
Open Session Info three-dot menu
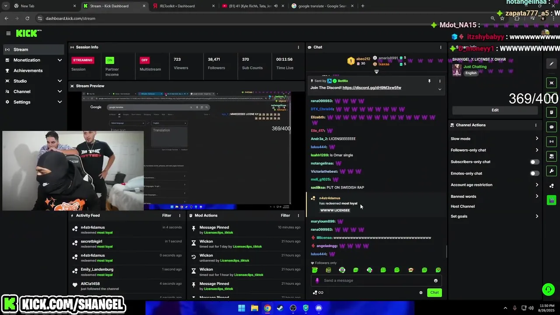(x=298, y=47)
